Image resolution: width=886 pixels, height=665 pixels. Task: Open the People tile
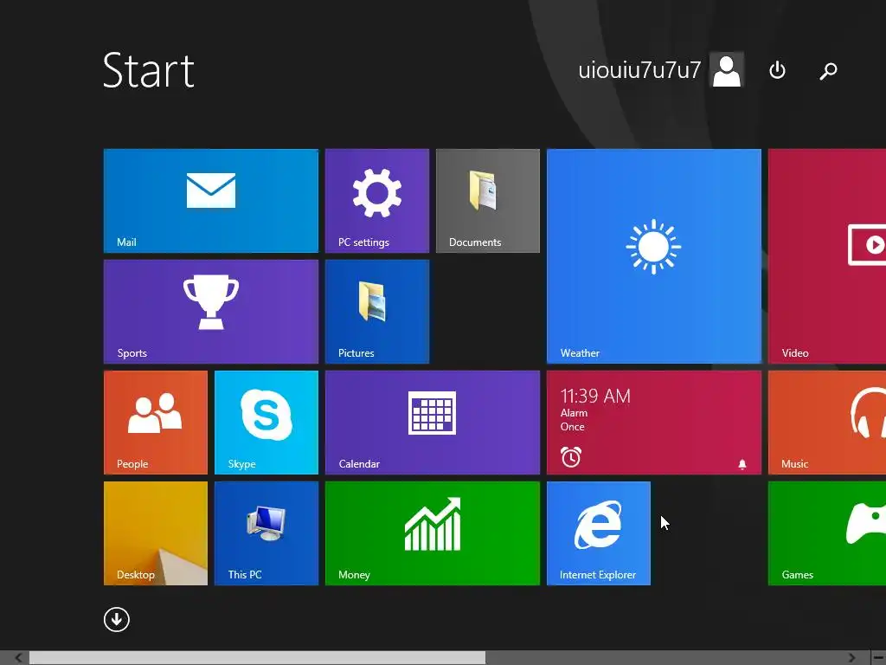156,423
